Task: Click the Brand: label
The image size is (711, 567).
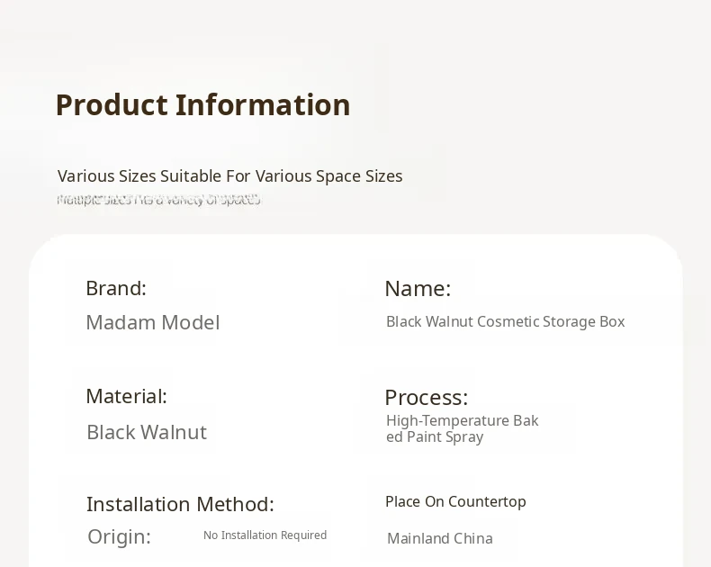Action: (x=116, y=288)
